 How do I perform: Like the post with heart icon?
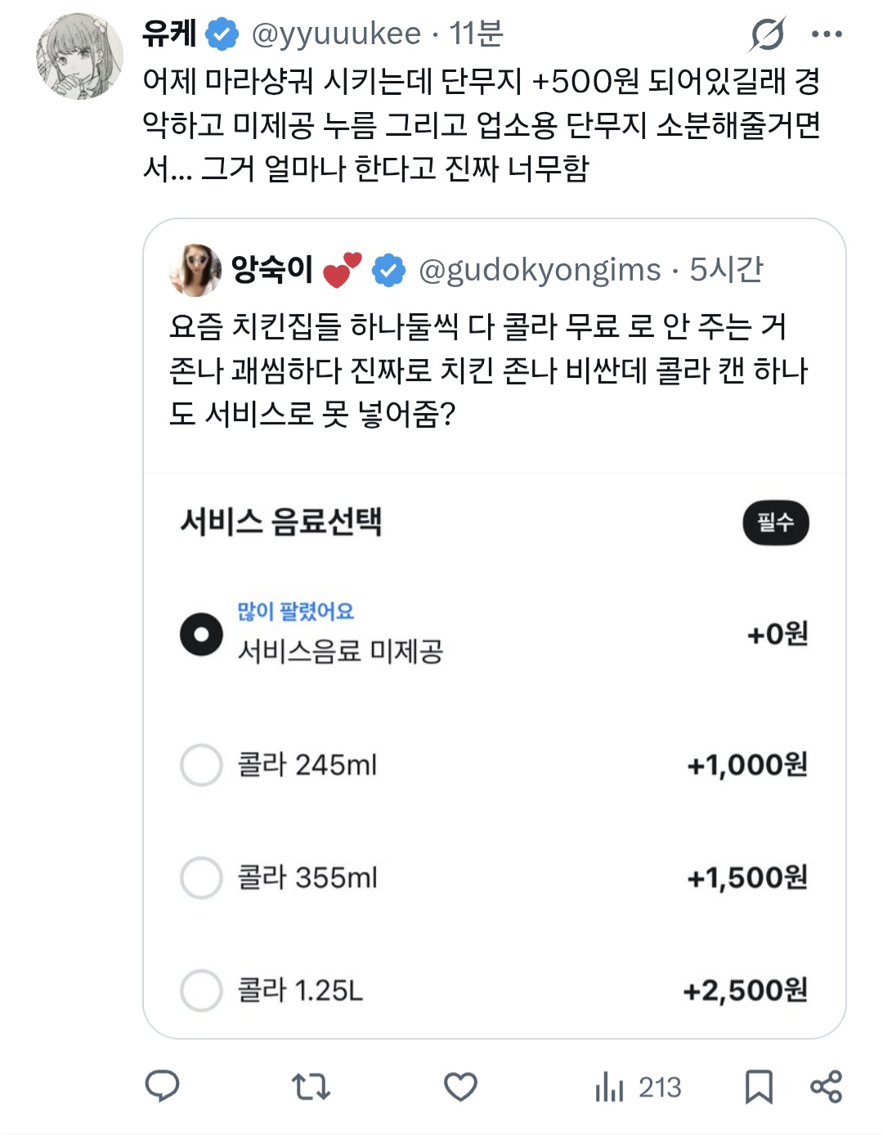(x=460, y=1087)
